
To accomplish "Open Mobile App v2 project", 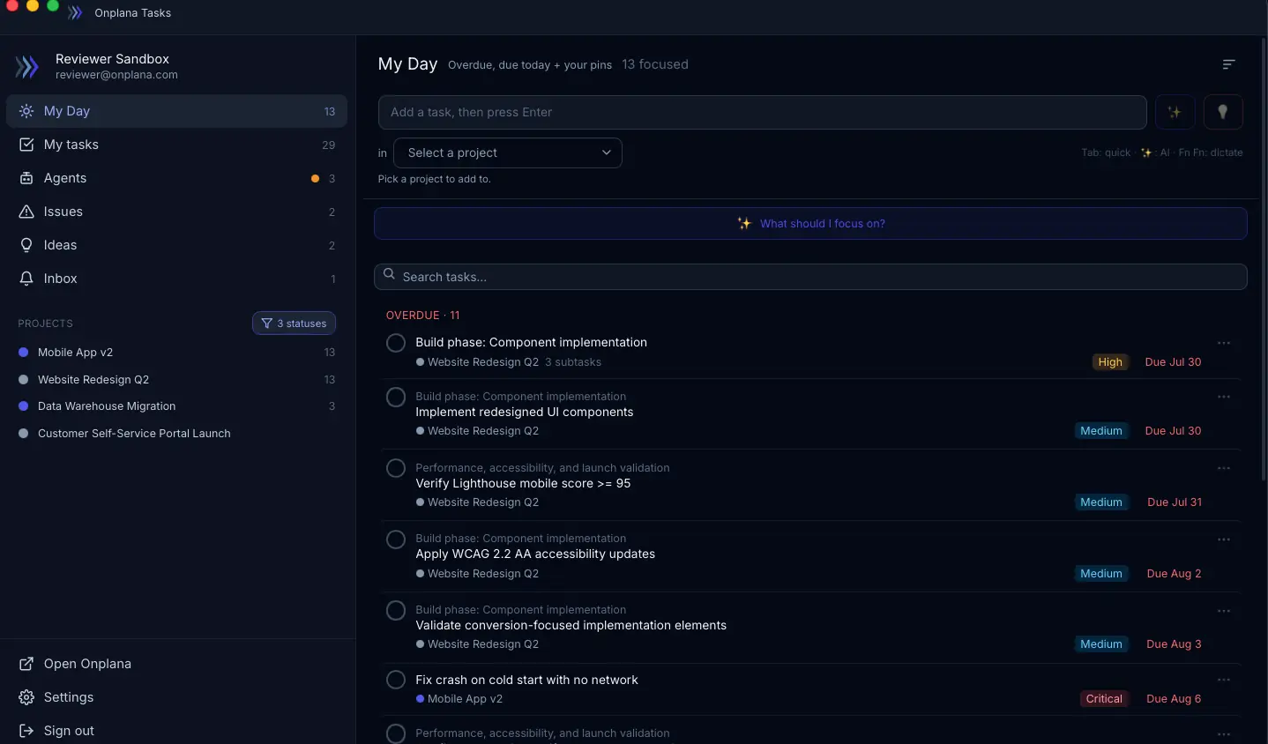I will coord(176,353).
